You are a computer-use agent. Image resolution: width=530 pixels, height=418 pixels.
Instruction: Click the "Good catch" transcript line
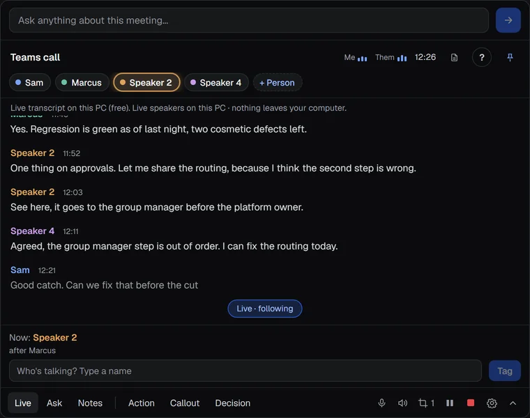coord(104,286)
